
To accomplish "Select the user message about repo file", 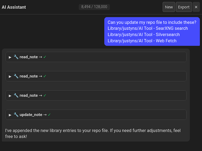I will [x=152, y=31].
